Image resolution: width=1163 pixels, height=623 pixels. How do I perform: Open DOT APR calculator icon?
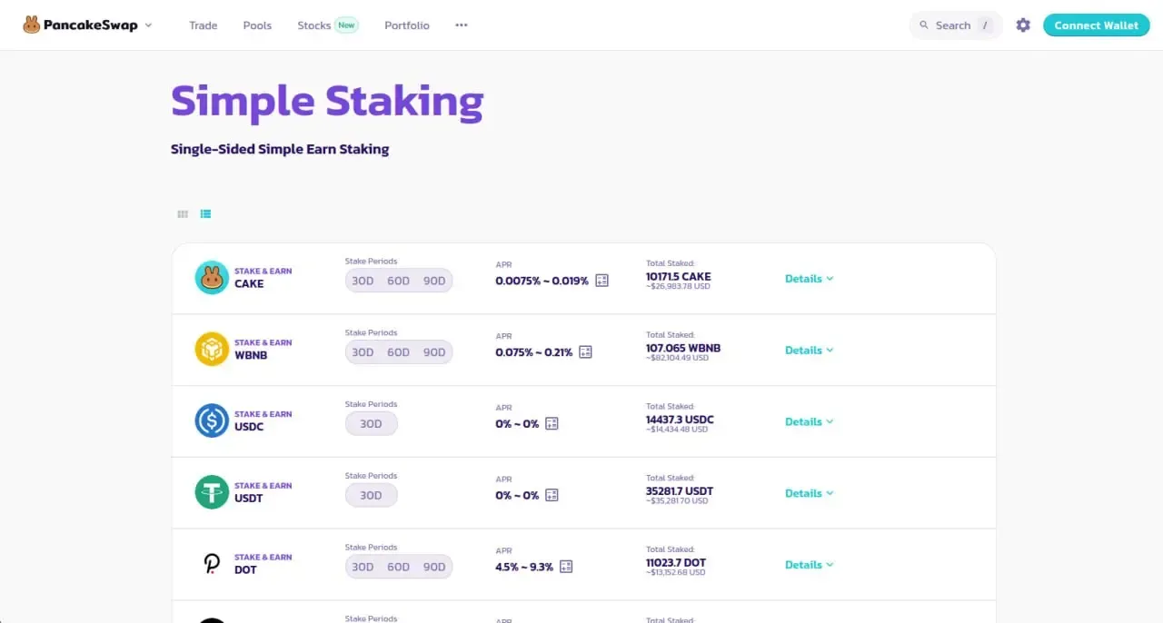(x=566, y=566)
